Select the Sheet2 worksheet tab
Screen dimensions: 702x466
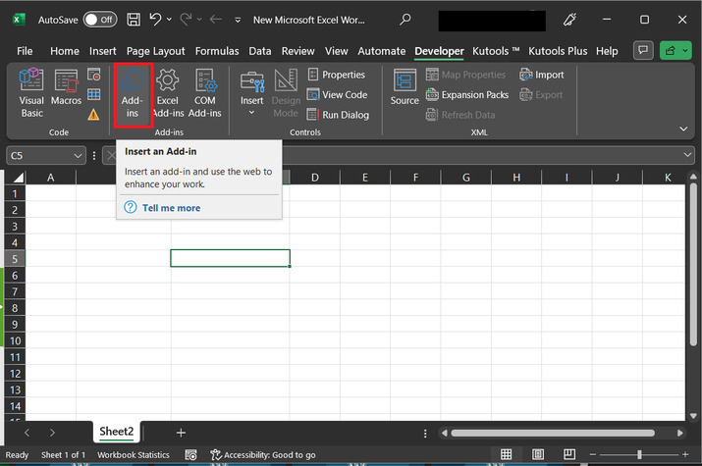coord(117,432)
